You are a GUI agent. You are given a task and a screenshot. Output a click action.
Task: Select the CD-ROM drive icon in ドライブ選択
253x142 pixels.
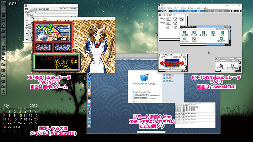(182, 19)
